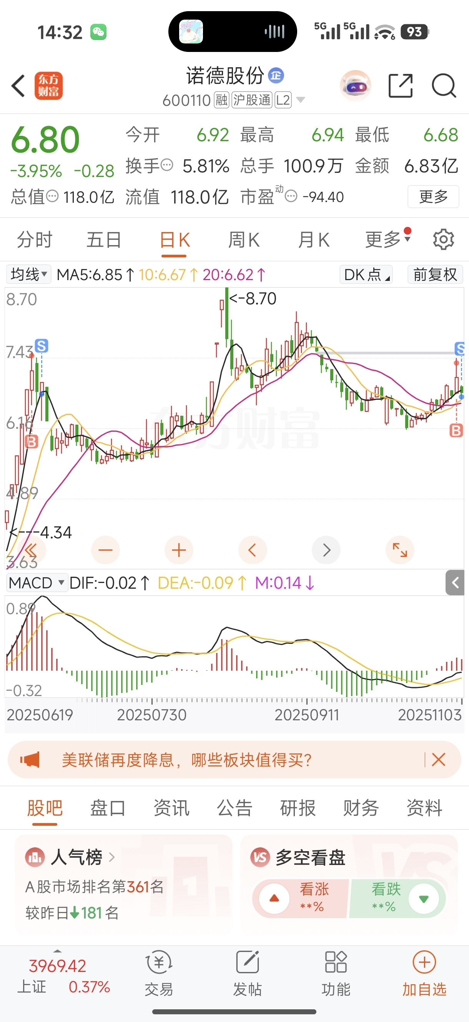Expand the side panel collapse arrow
The width and height of the screenshot is (469, 1022).
tap(455, 583)
